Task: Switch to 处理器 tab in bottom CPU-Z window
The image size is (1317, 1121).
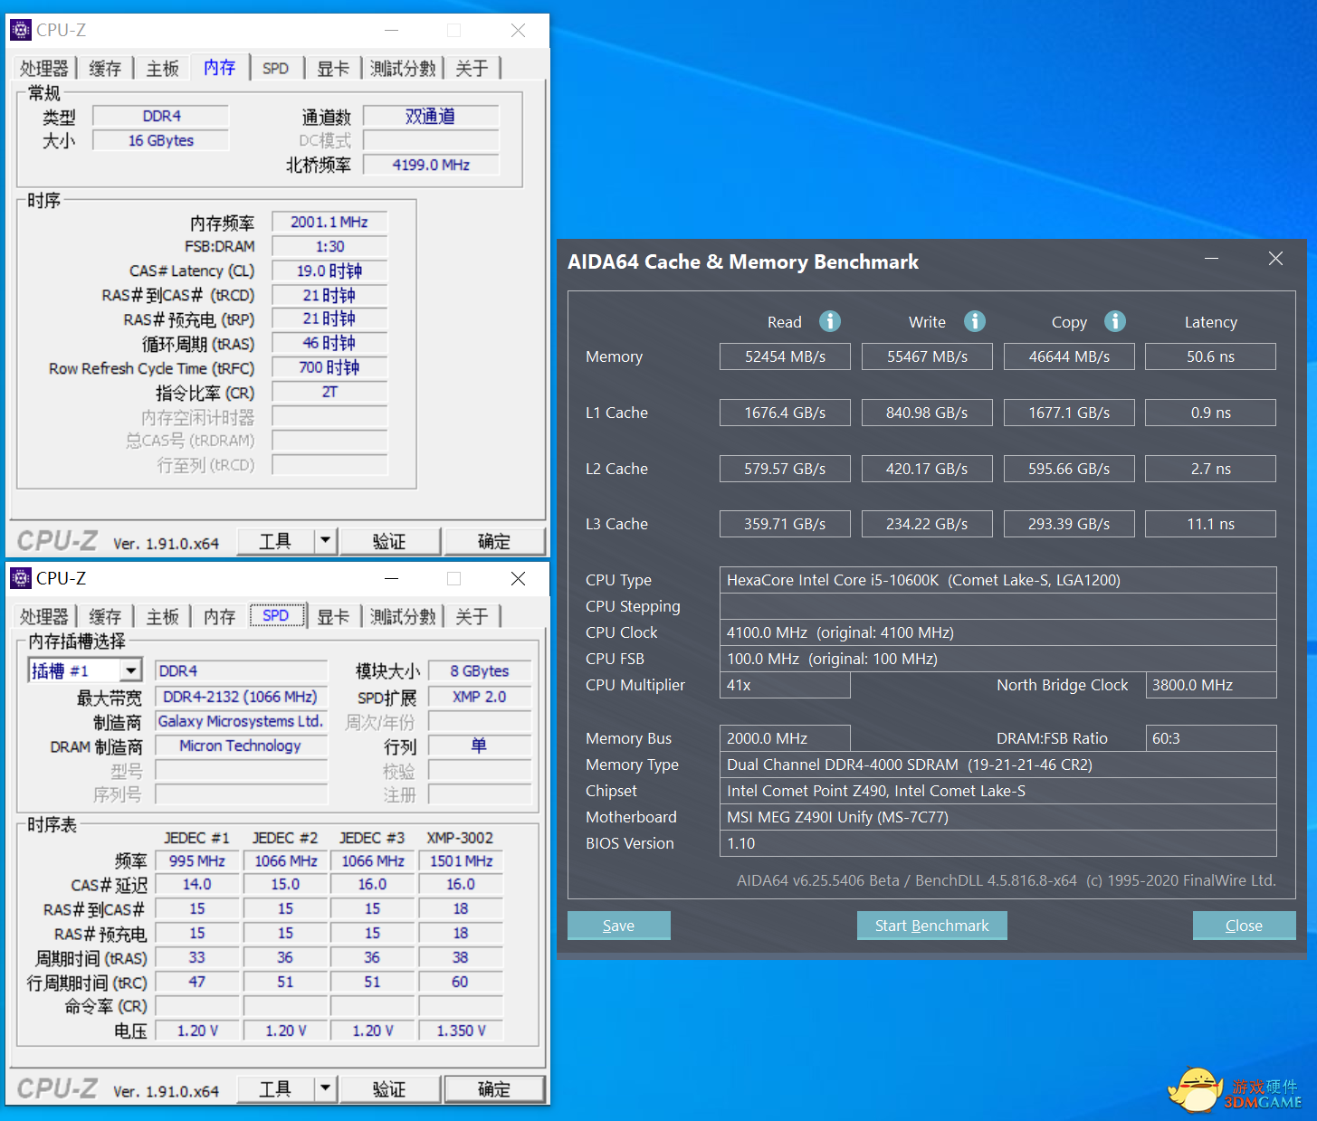Action: (44, 617)
